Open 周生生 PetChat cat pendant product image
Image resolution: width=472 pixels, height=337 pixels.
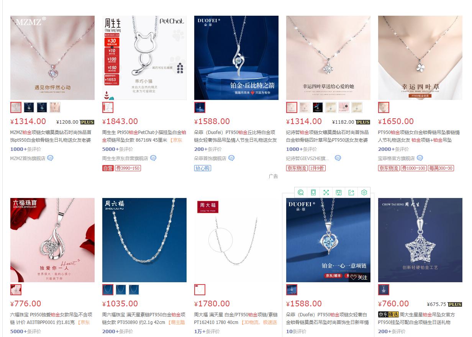(144, 58)
